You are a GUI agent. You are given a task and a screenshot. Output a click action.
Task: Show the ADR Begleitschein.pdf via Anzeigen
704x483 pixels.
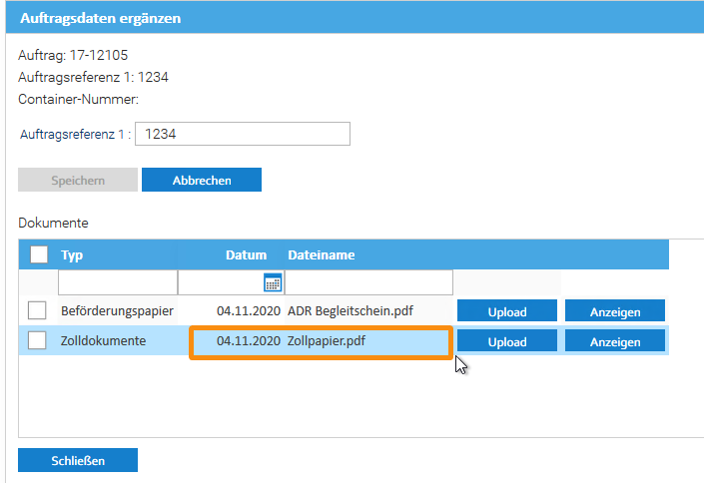click(x=615, y=311)
